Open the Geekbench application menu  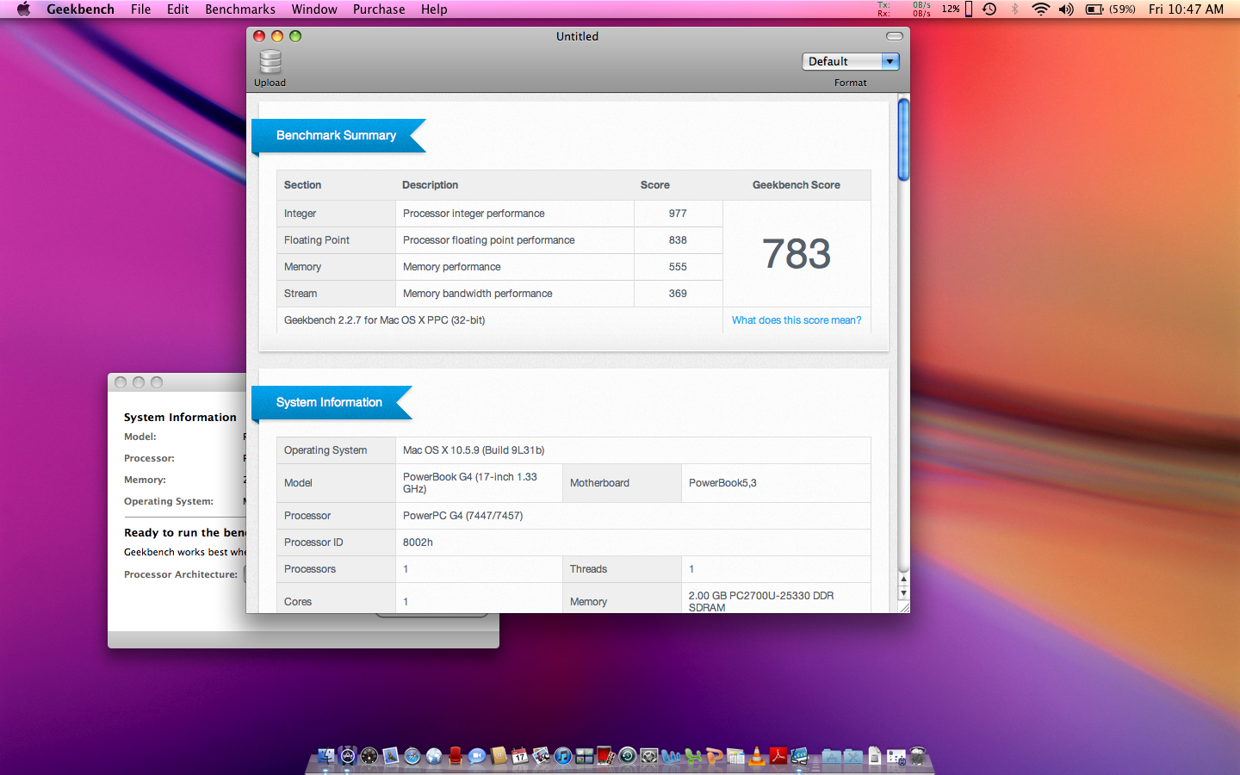(x=80, y=9)
